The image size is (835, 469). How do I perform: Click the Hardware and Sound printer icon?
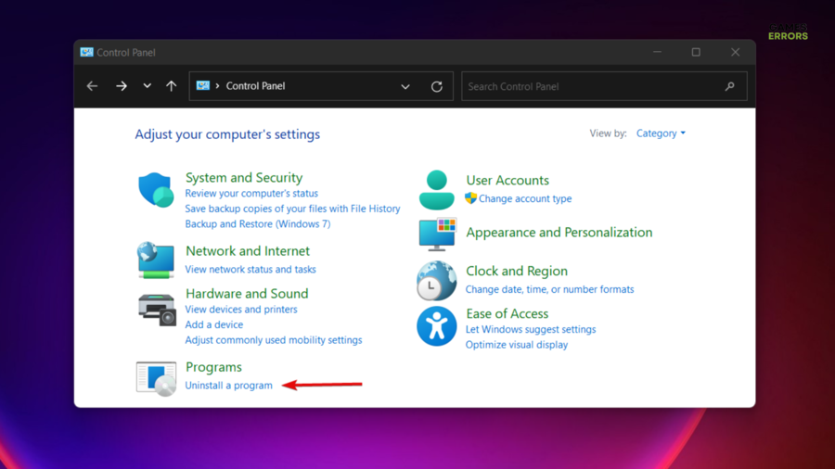pyautogui.click(x=156, y=309)
